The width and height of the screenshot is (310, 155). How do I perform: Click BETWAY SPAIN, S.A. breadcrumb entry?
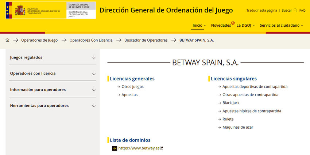(197, 40)
